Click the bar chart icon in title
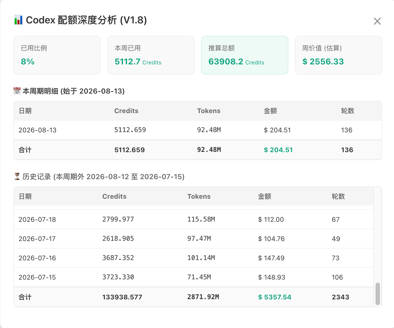The width and height of the screenshot is (394, 328). tap(18, 20)
